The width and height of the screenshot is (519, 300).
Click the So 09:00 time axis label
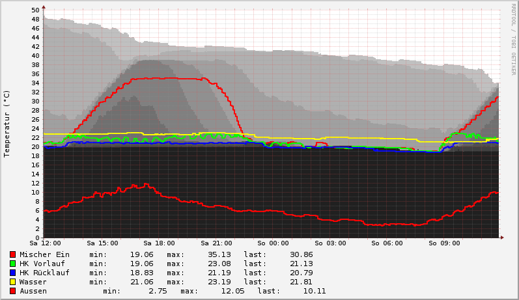(x=443, y=244)
